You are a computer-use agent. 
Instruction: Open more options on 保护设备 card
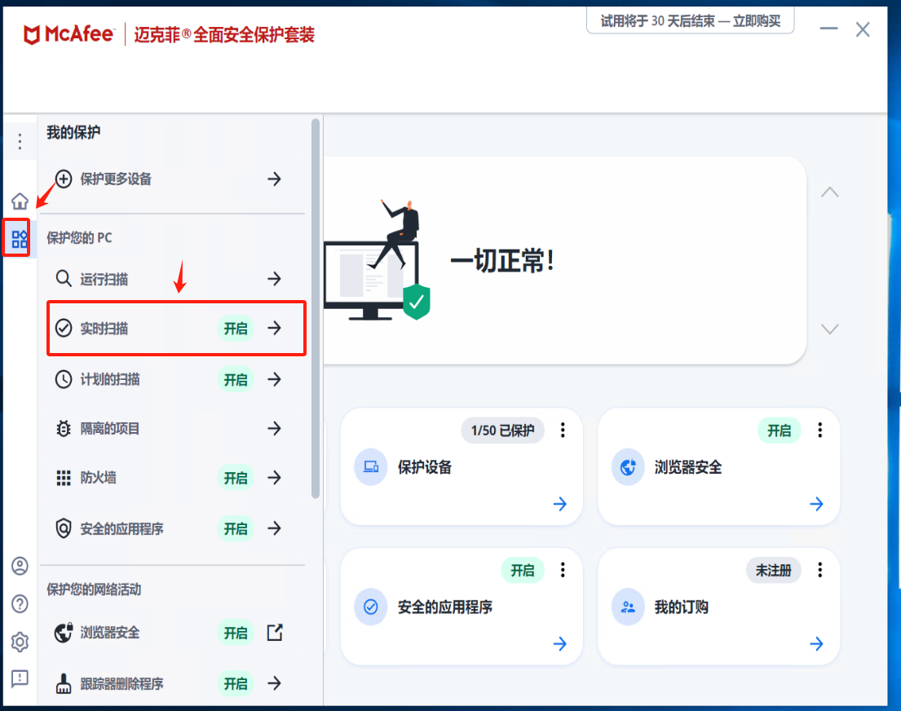pos(563,430)
